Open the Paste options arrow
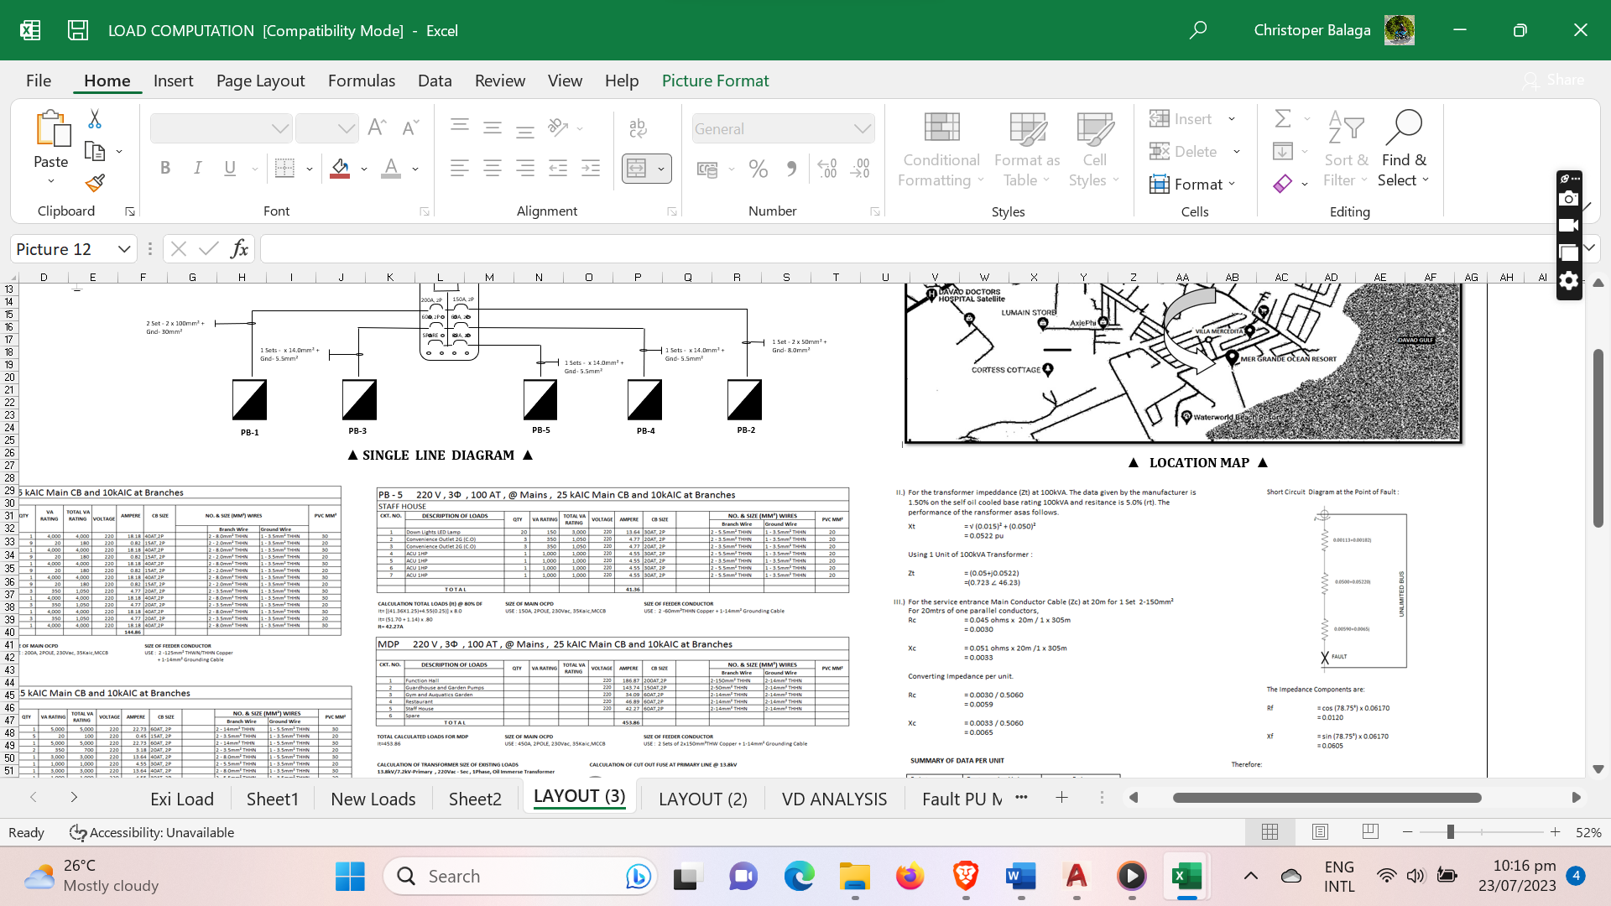 tap(51, 181)
